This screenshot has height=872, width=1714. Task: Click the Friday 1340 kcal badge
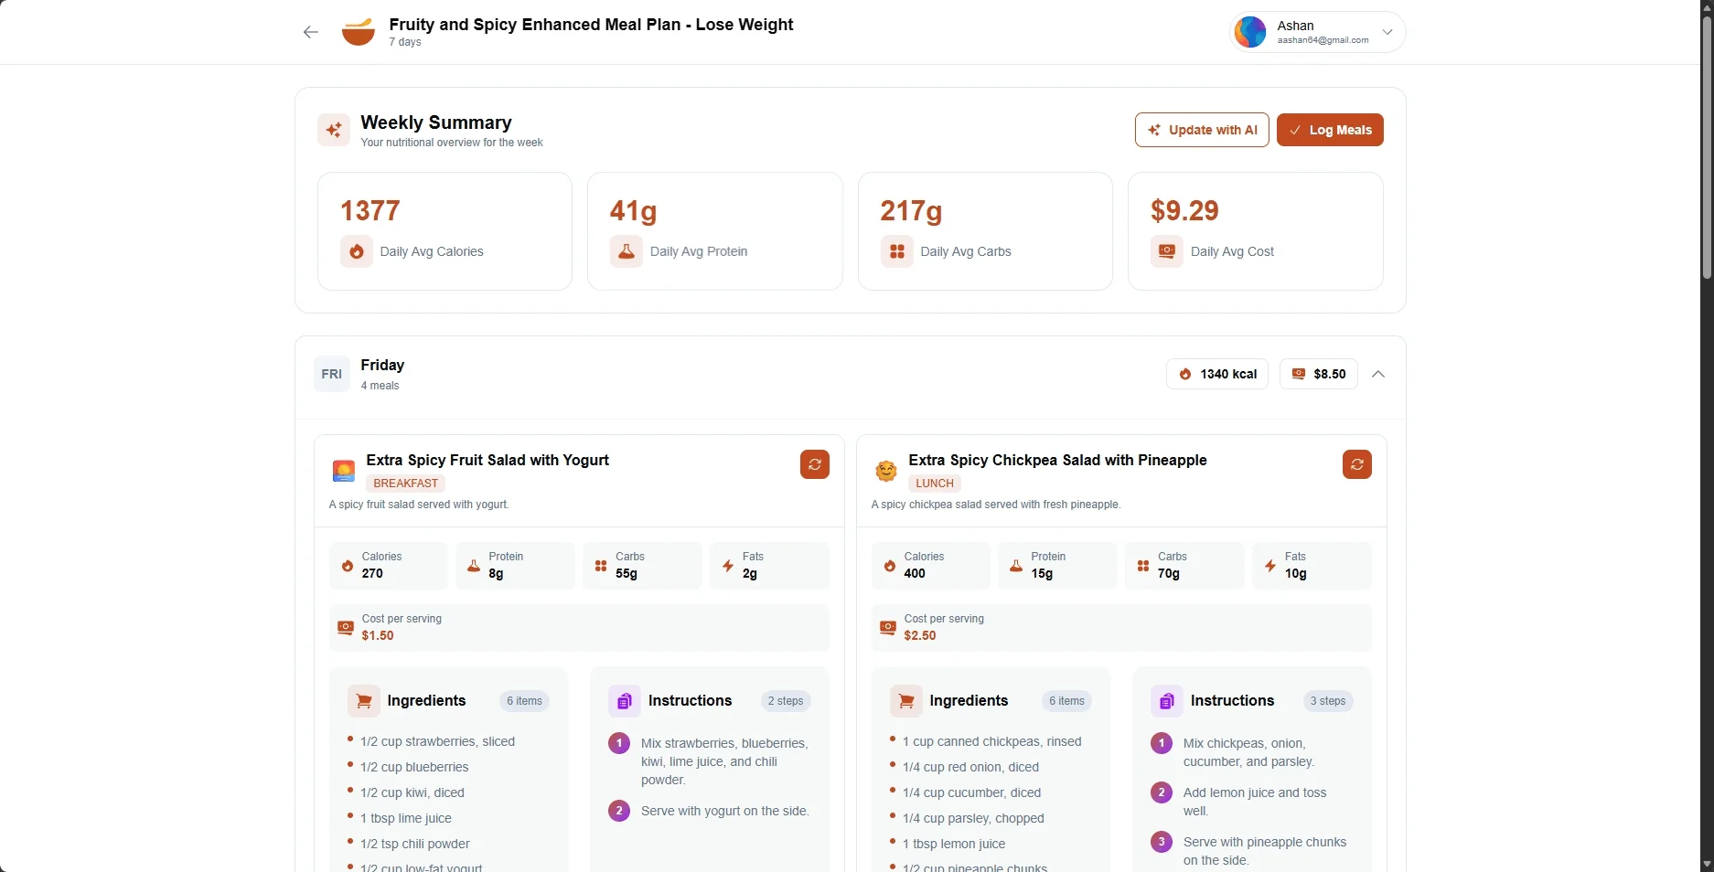[x=1216, y=374]
